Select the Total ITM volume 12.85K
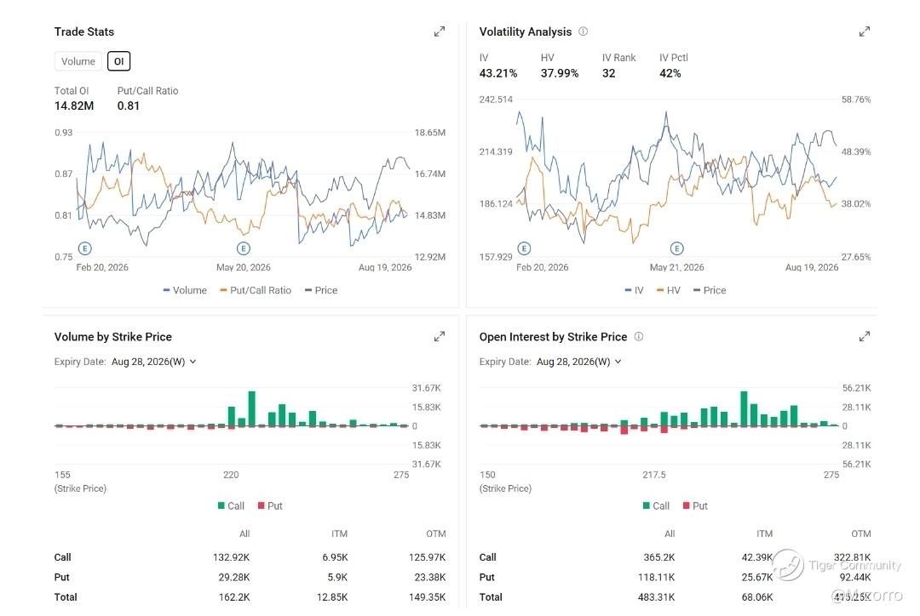 [x=332, y=597]
